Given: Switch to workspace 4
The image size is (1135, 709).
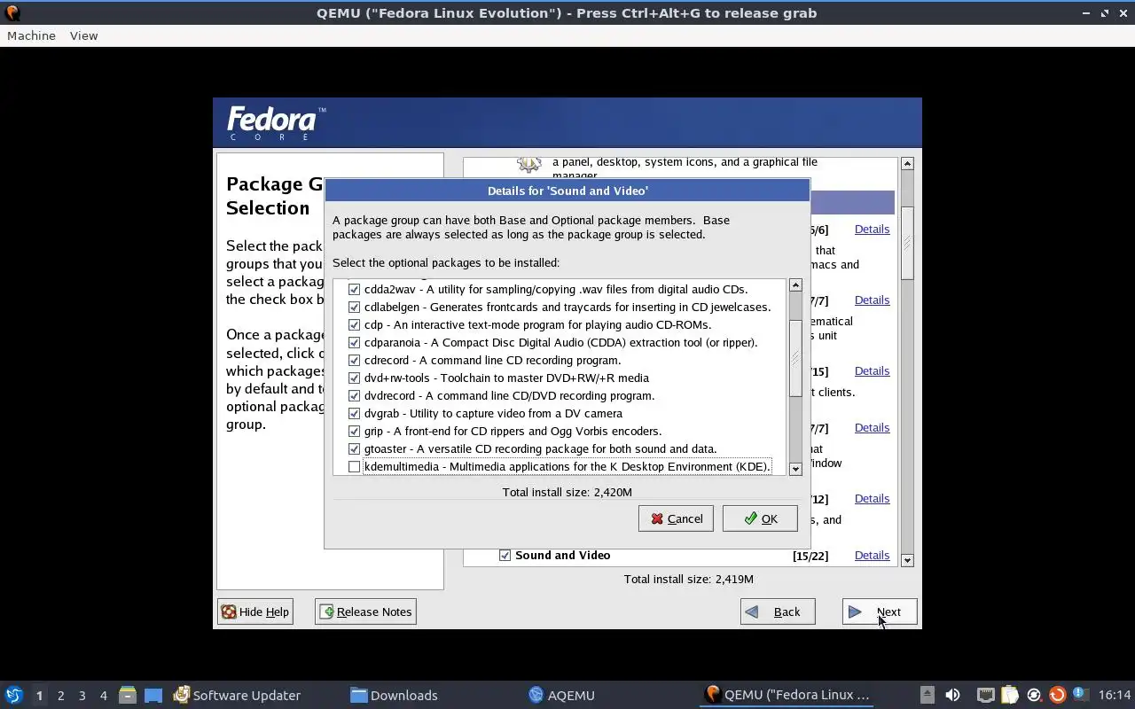Looking at the screenshot, I should [x=103, y=695].
